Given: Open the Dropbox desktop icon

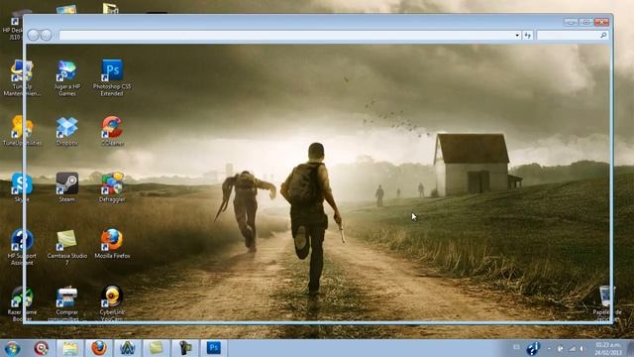Looking at the screenshot, I should click(x=66, y=130).
